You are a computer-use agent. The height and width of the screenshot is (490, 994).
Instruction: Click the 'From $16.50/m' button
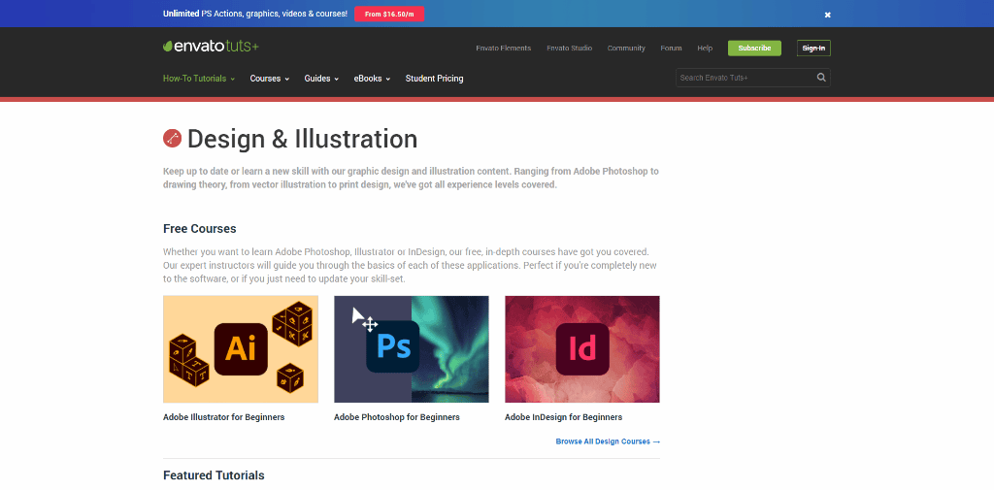[389, 14]
